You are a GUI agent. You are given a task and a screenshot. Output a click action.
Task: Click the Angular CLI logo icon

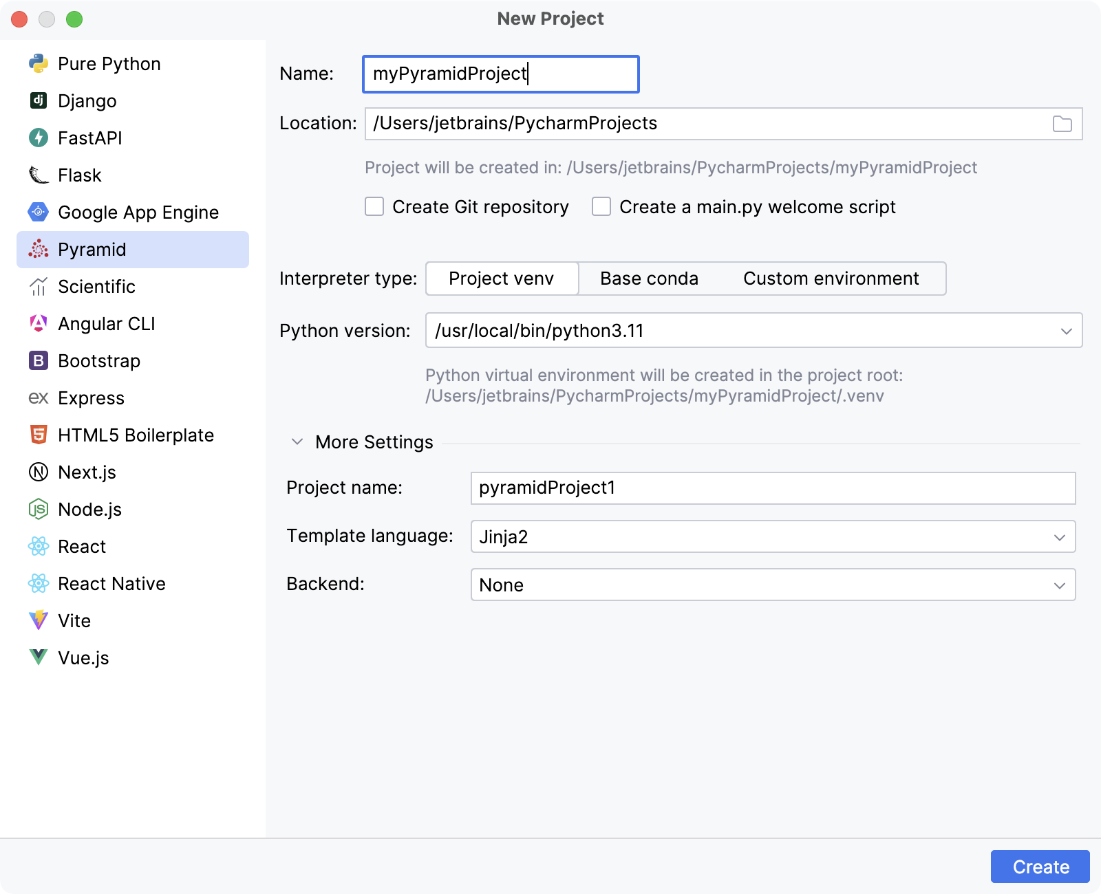click(x=39, y=324)
